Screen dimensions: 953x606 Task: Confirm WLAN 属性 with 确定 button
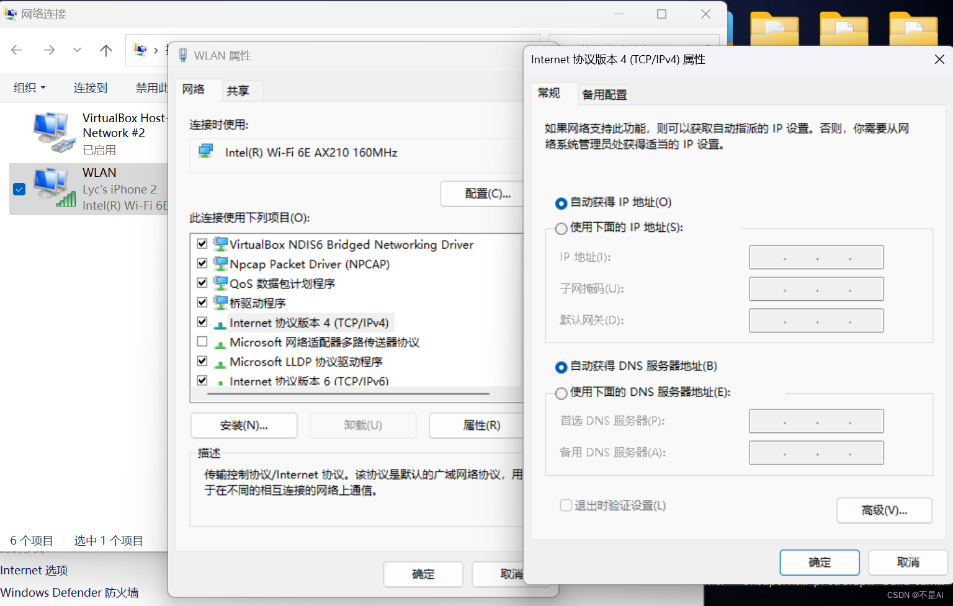423,574
